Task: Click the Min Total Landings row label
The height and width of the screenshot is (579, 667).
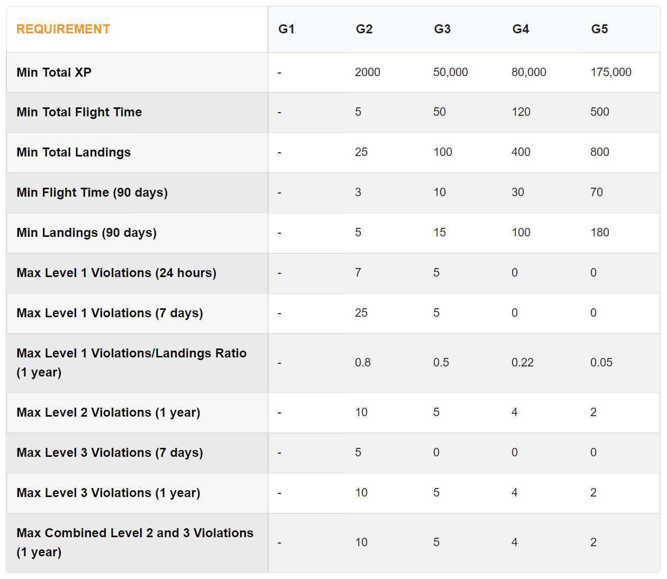Action: [x=74, y=152]
